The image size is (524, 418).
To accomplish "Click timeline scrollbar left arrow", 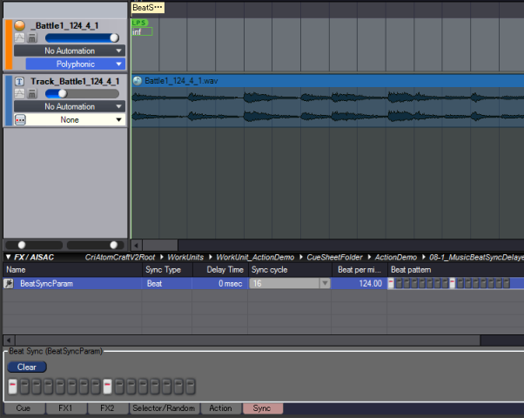I will click(137, 245).
